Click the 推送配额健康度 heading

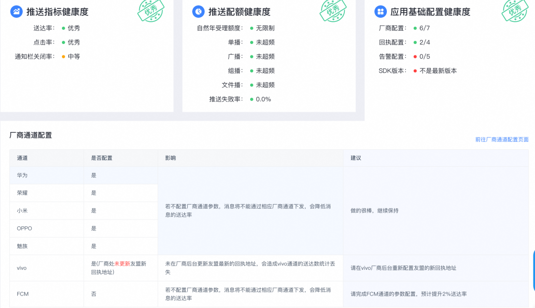(x=239, y=12)
